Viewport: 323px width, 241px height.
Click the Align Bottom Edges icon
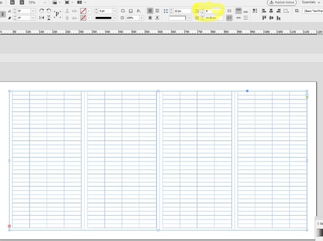278,18
